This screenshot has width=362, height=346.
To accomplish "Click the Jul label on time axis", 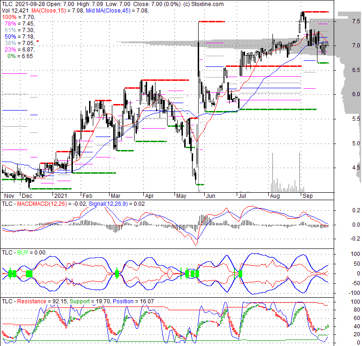I will pyautogui.click(x=242, y=196).
